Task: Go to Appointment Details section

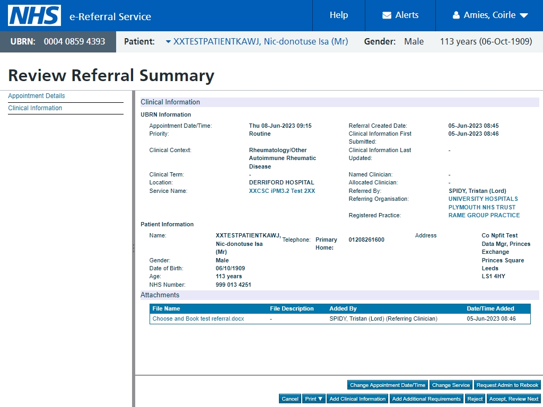Action: pos(37,96)
